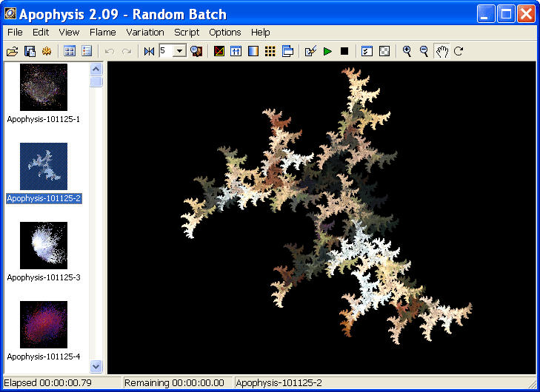
Task: Click the image size windows icon
Action: pyautogui.click(x=287, y=52)
